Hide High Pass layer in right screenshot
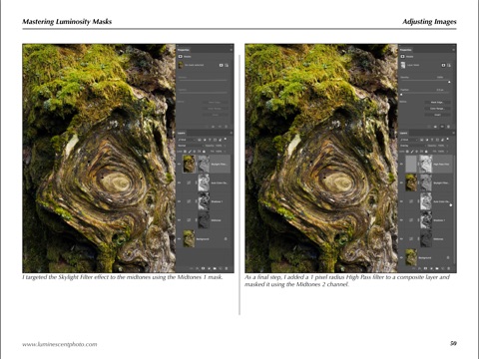Screen dimensions: 479x359 pyautogui.click(x=402, y=164)
